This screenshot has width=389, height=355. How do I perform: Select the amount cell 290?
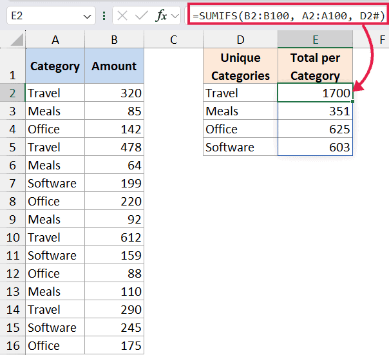click(114, 309)
